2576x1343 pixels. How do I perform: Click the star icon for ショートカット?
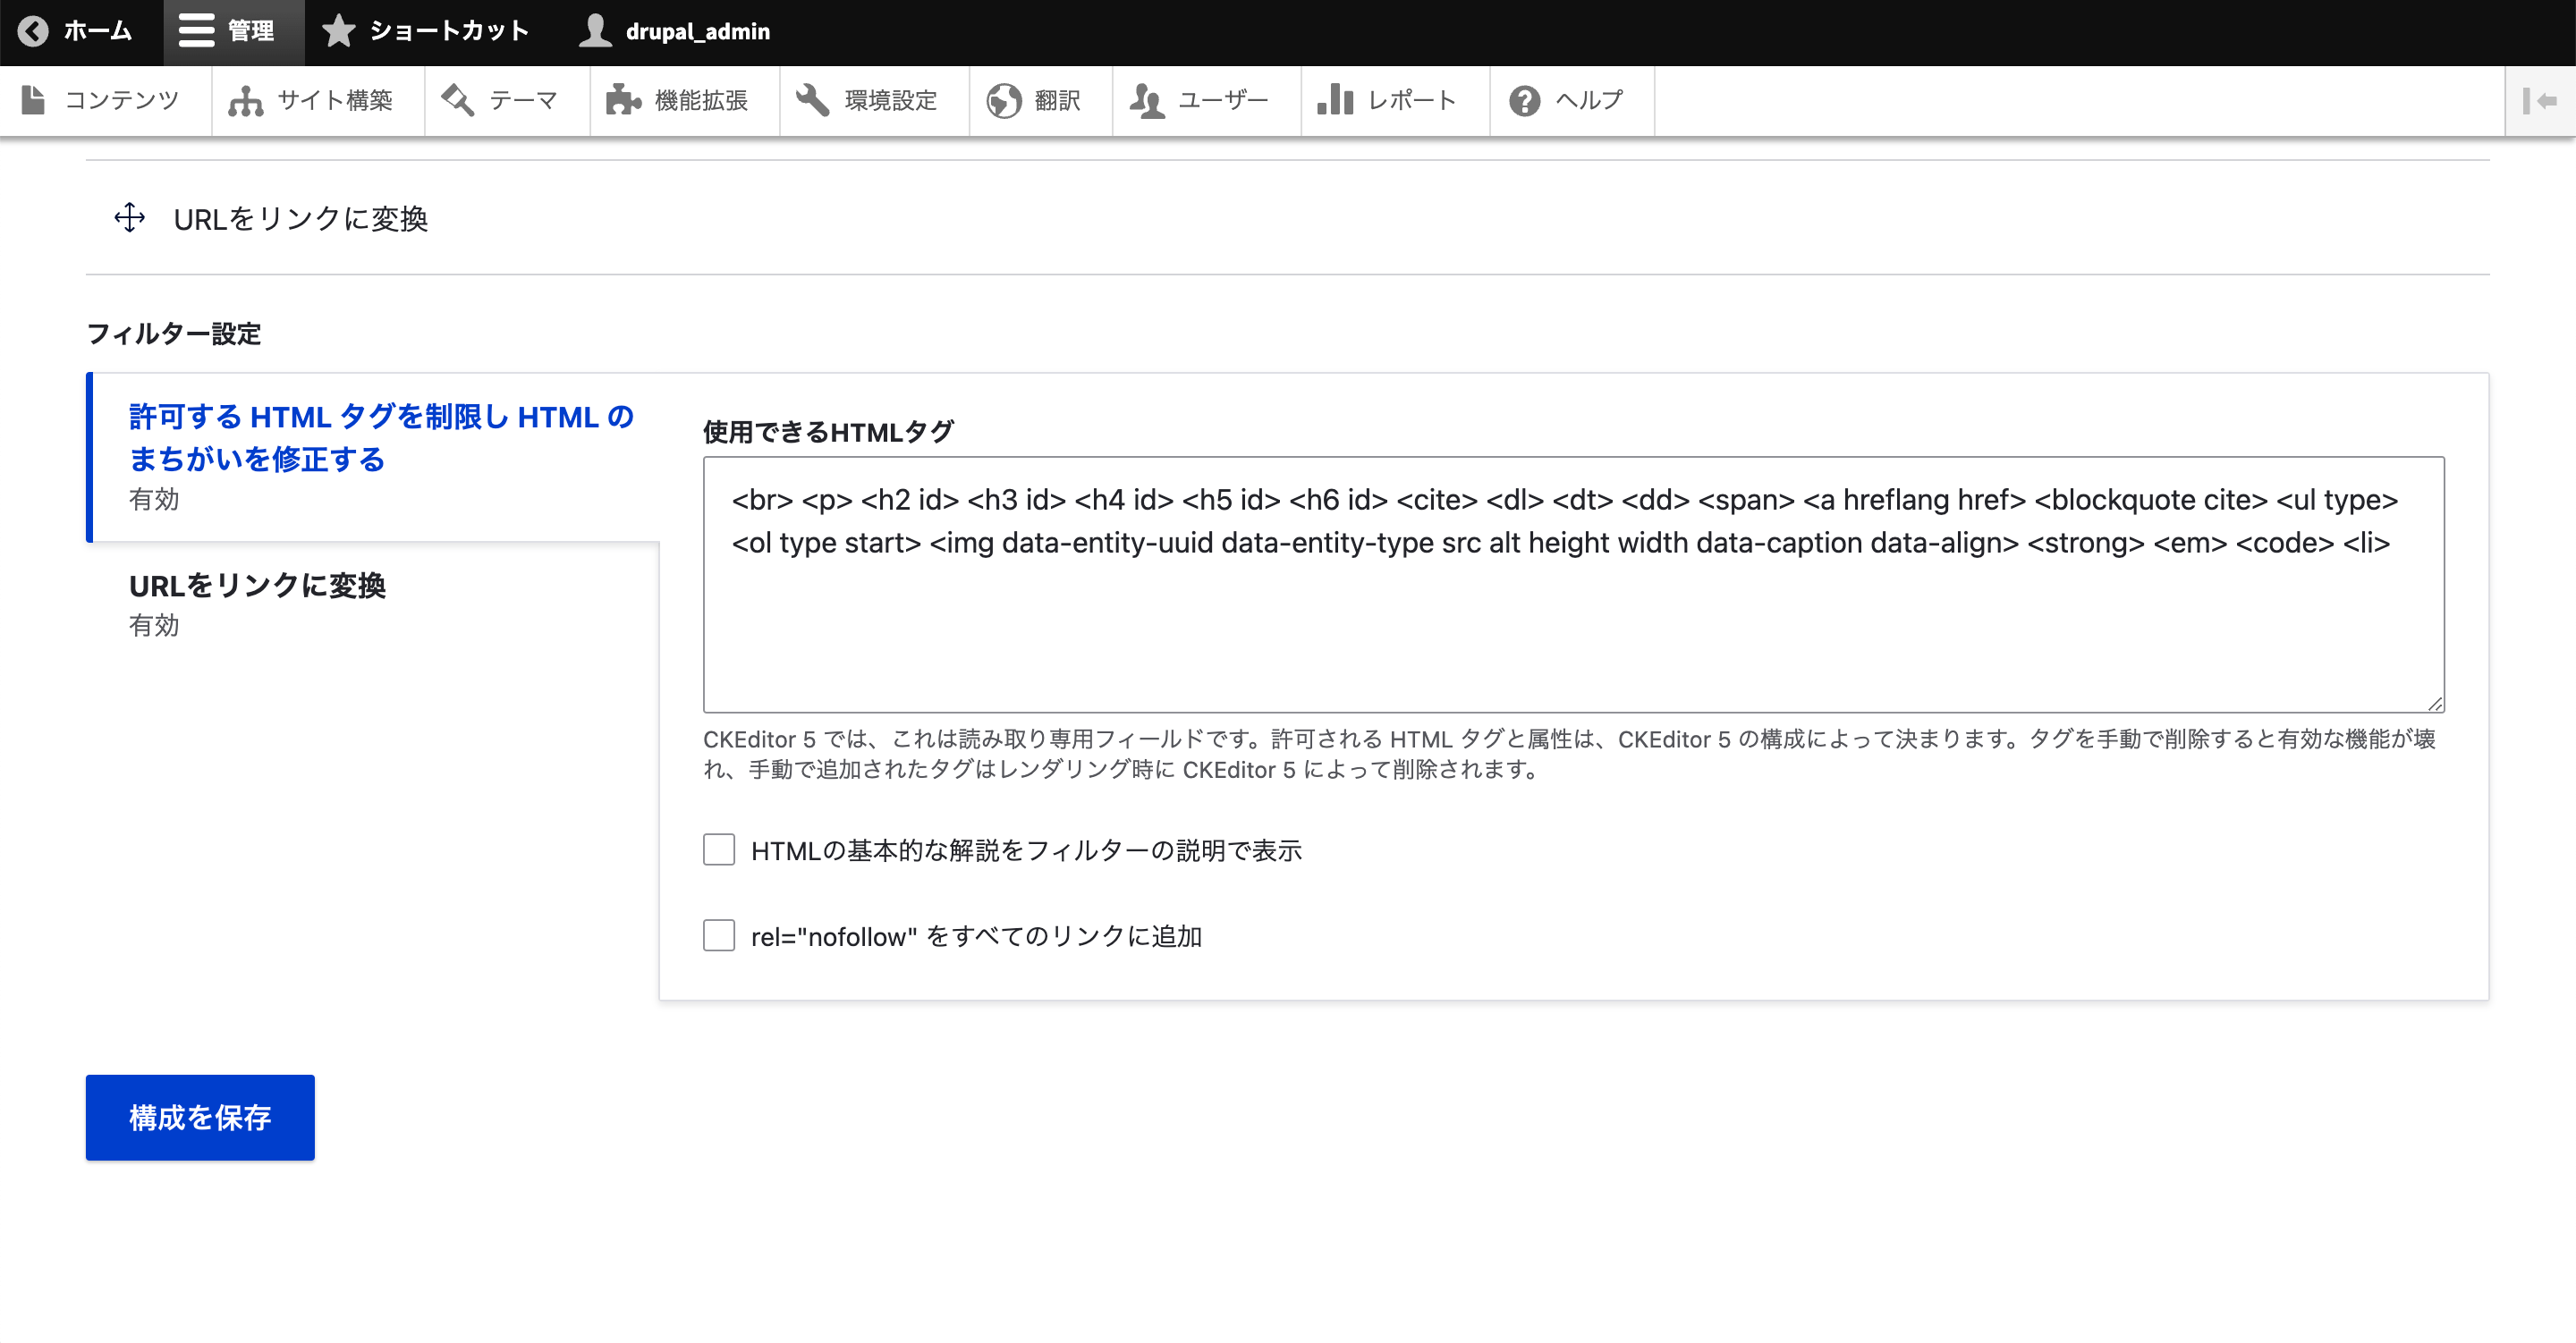[x=339, y=31]
